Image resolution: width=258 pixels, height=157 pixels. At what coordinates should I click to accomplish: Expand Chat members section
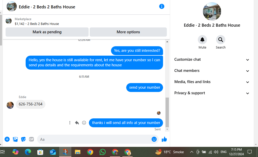click(212, 71)
